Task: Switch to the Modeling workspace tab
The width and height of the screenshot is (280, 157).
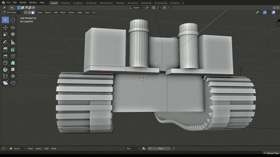Action: [x=65, y=3]
